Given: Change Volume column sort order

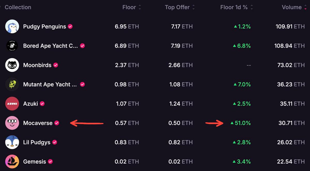Looking at the screenshot, I should [306, 7].
